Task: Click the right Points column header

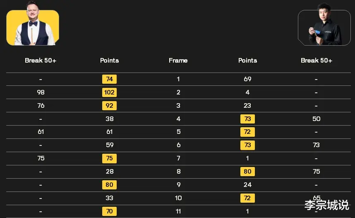Action: click(x=247, y=61)
